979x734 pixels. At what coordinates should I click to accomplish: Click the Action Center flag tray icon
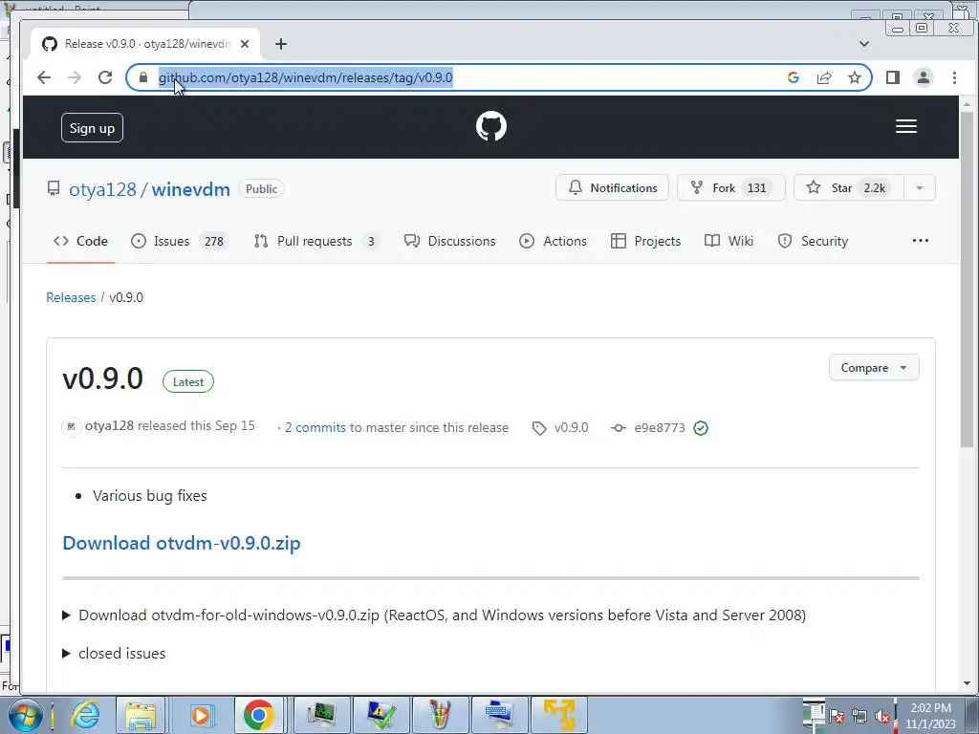pyautogui.click(x=837, y=717)
